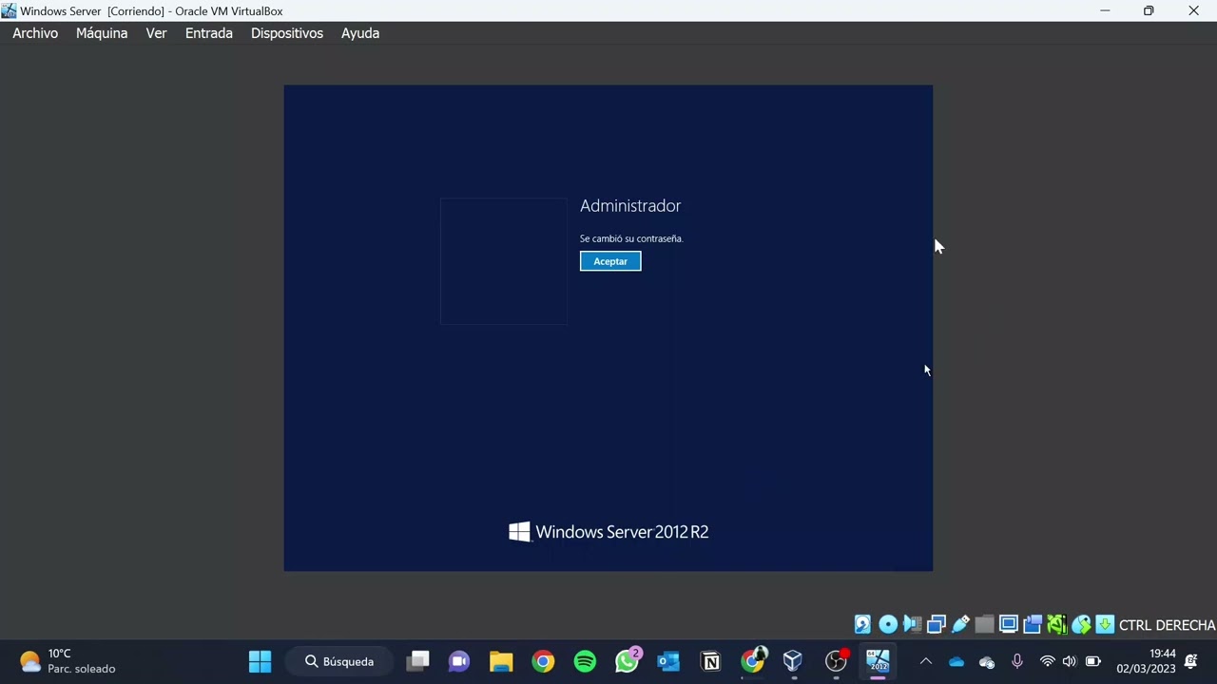
Task: Open the Chrome profile window on taskbar
Action: coord(752,661)
